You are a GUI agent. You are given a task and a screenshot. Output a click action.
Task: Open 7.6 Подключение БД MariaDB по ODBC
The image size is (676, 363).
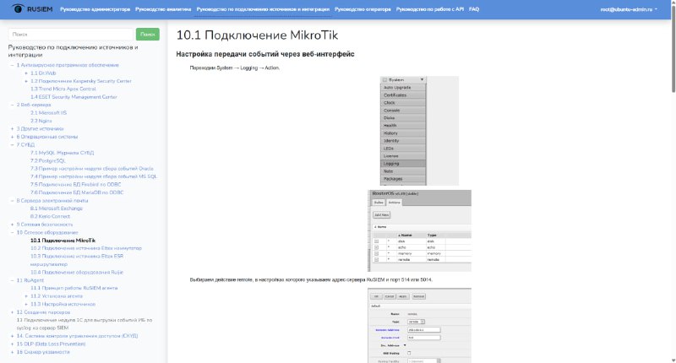pos(77,192)
